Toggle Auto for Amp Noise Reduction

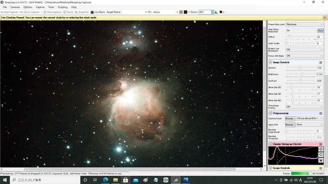click(x=321, y=30)
